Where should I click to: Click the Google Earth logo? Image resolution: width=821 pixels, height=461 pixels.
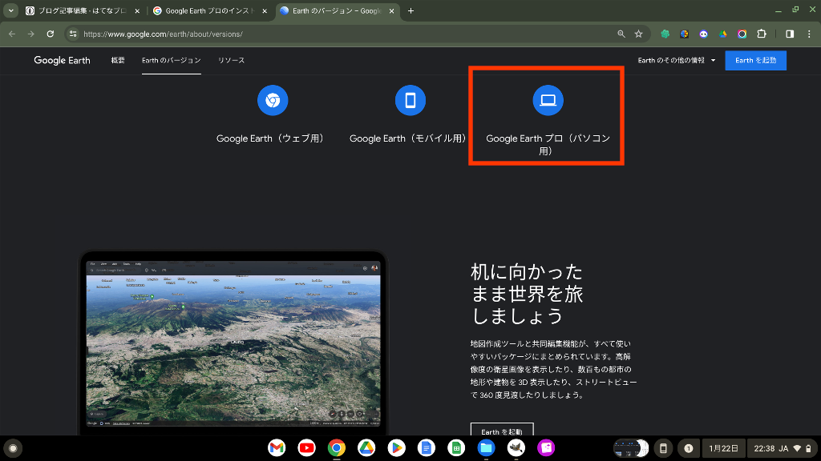click(62, 60)
